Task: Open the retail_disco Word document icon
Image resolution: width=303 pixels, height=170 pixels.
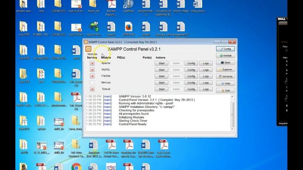Action: pos(198,6)
